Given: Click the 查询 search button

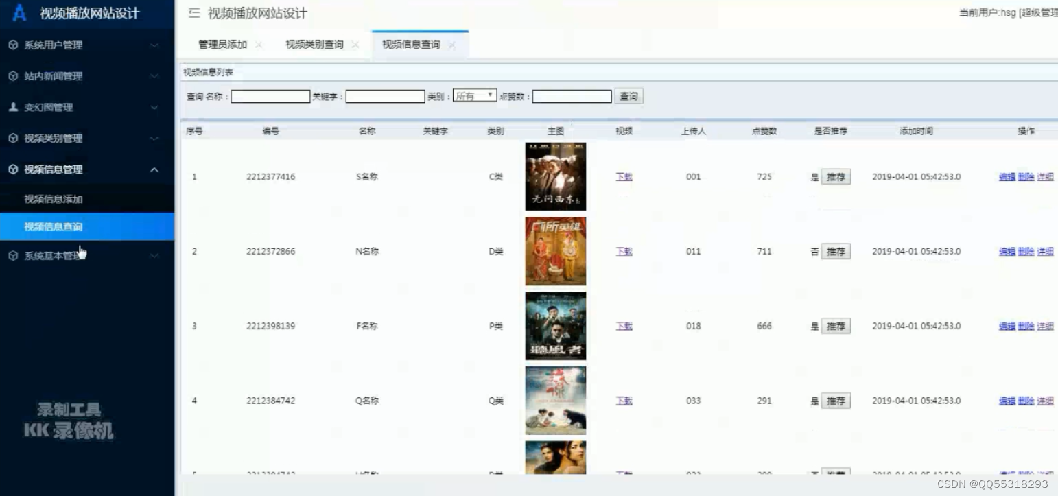Looking at the screenshot, I should point(628,97).
